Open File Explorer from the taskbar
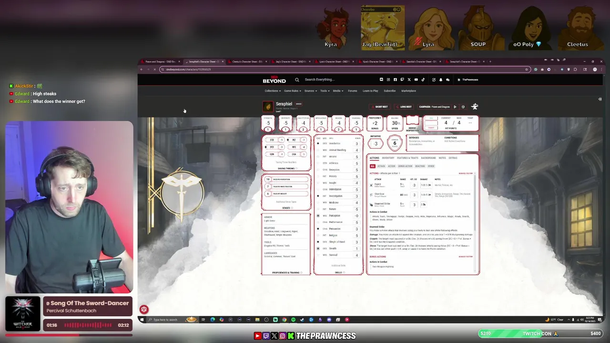 (257, 320)
